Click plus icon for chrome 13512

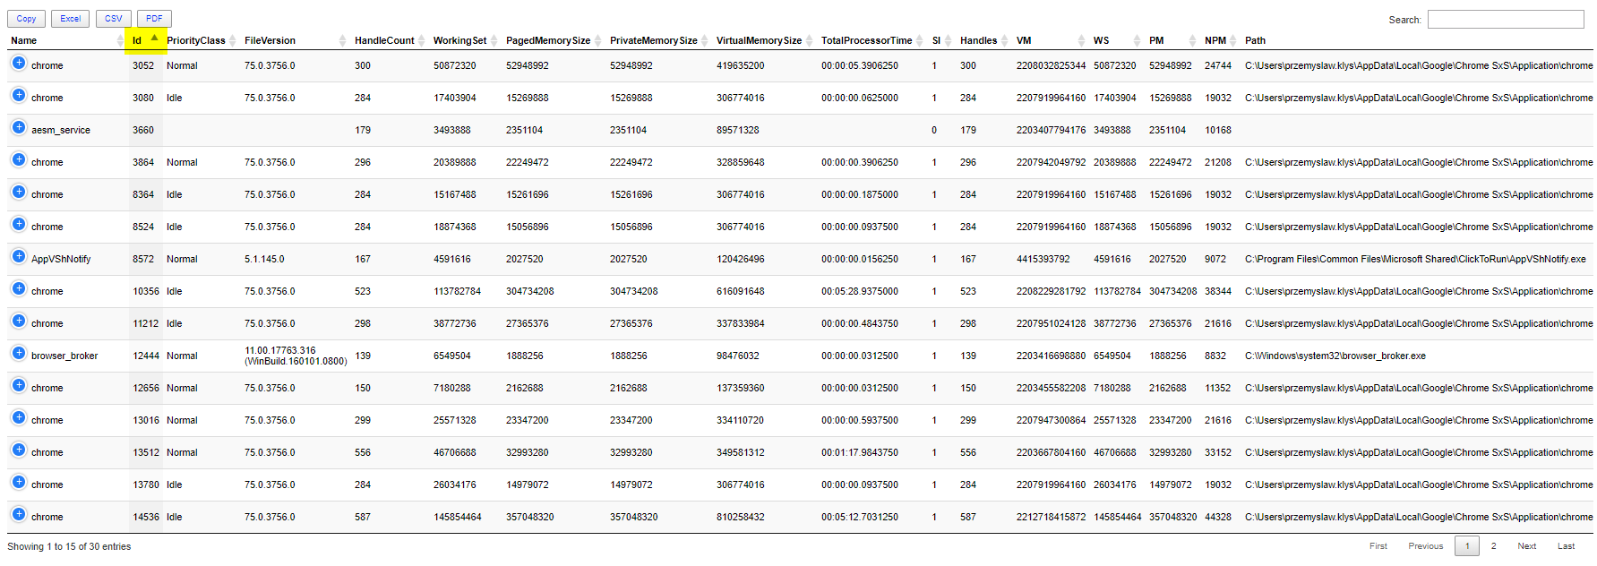18,450
